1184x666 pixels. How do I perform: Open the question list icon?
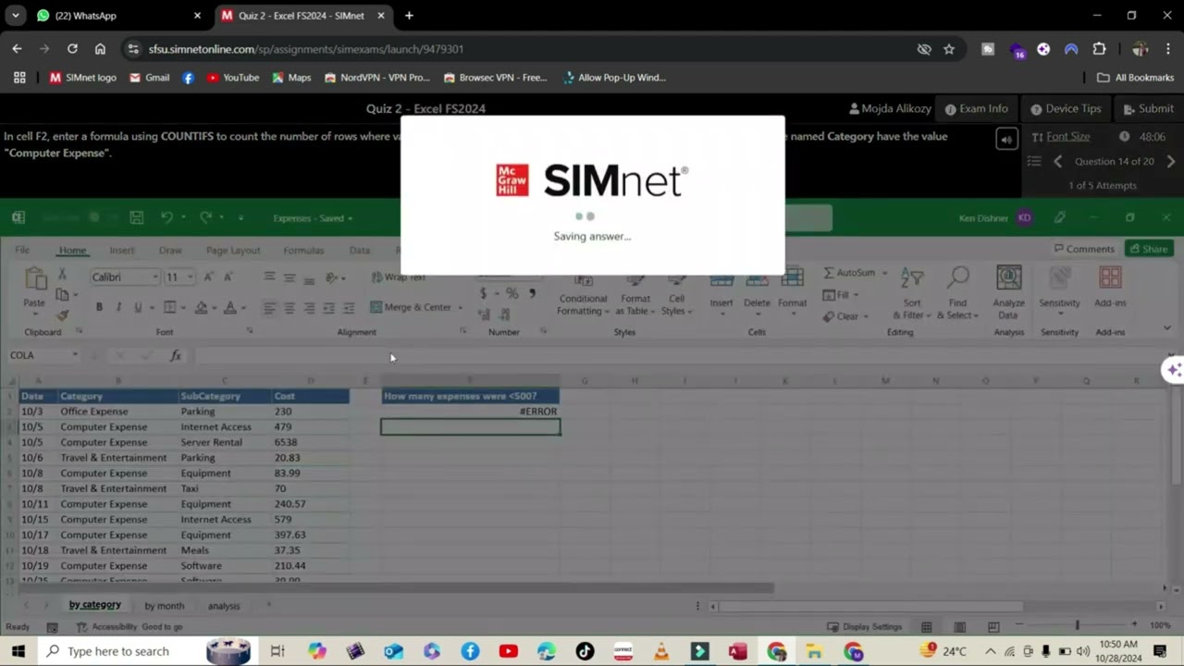click(x=1034, y=161)
